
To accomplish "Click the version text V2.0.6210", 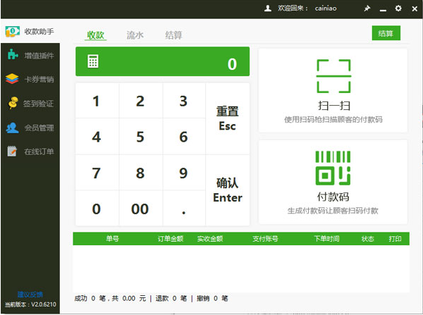I will click(44, 304).
